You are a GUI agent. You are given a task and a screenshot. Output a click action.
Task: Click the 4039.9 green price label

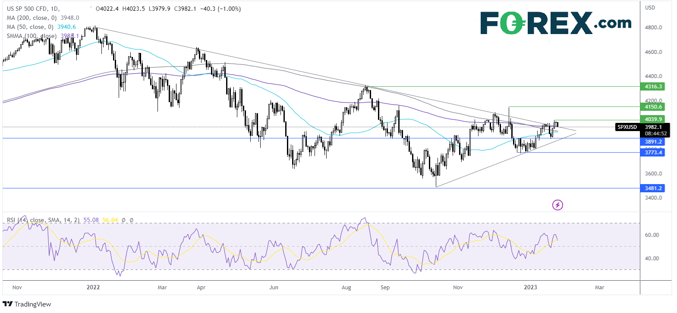(653, 119)
